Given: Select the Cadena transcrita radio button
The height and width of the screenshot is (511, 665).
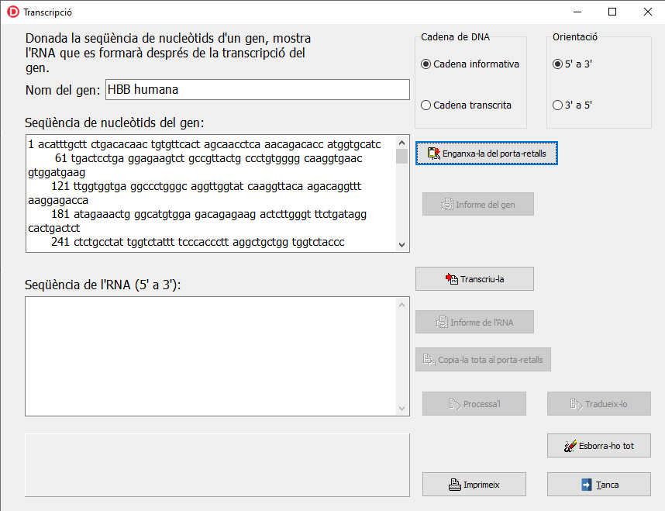Looking at the screenshot, I should [426, 105].
